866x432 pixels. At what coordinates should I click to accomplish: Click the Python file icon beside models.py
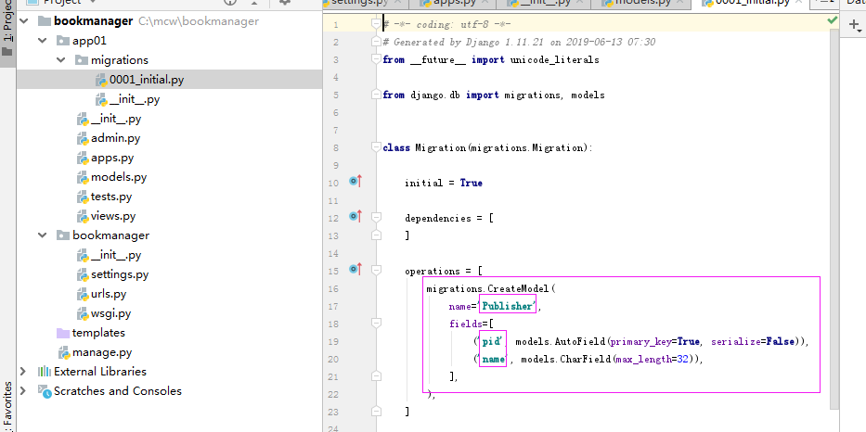[83, 177]
